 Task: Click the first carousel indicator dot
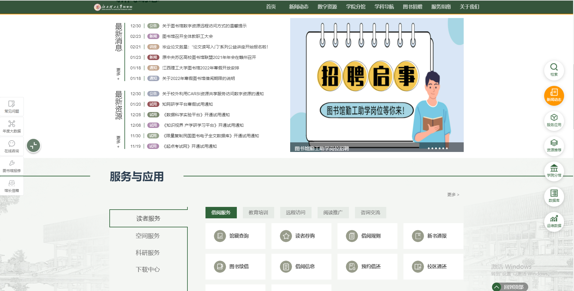(429, 148)
